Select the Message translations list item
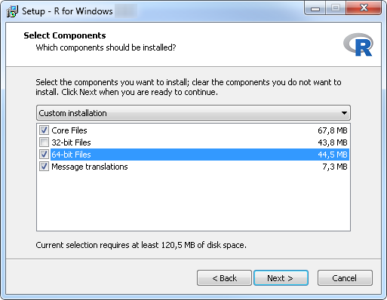387x300 pixels. [193, 167]
